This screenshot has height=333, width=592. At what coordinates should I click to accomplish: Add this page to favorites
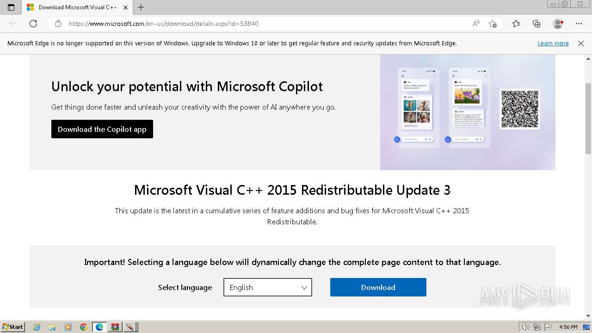coord(493,24)
